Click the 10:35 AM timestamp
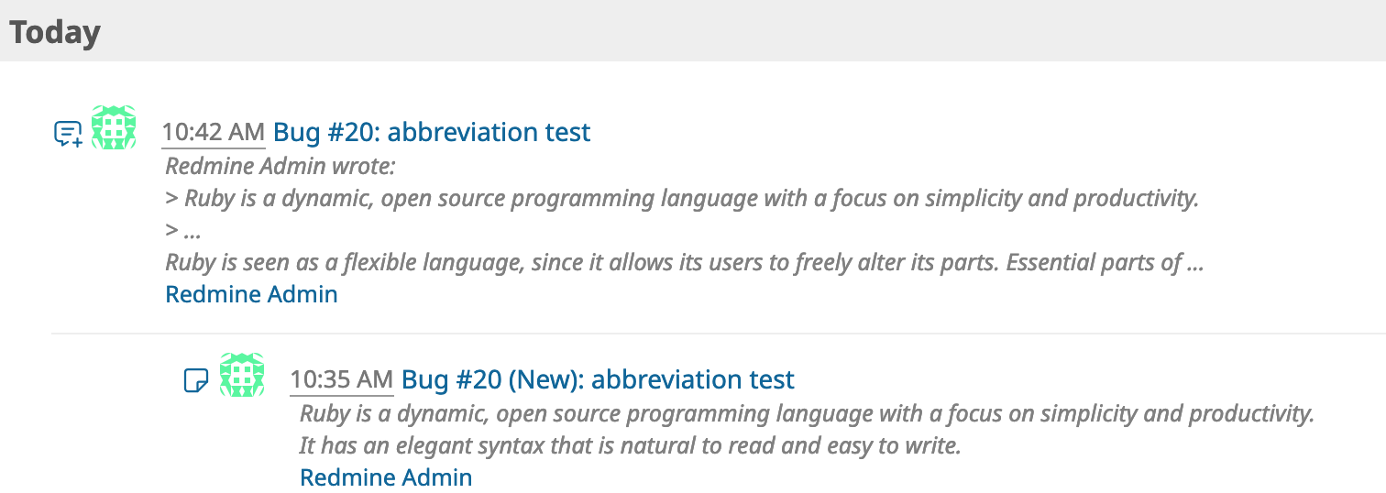The width and height of the screenshot is (1386, 493). 342,380
